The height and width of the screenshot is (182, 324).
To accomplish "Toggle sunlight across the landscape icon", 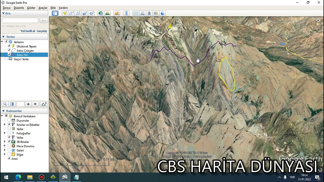I will pyautogui.click(x=108, y=13).
